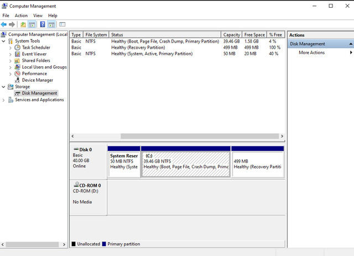Image resolution: width=354 pixels, height=256 pixels.
Task: Click the volume list scroll left arrow
Action: 72,136
